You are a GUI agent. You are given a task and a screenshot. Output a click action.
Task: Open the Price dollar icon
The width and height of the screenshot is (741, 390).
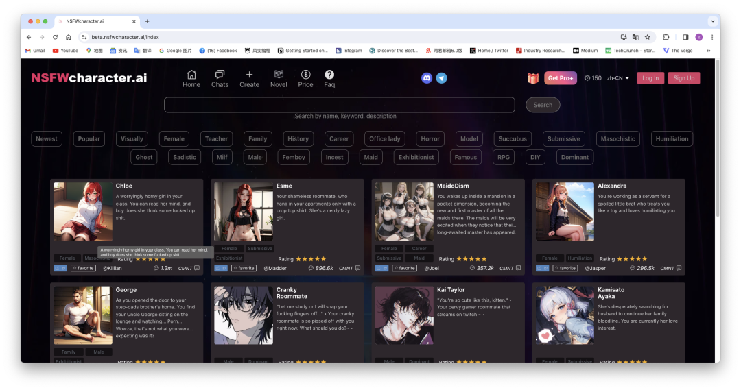click(305, 75)
